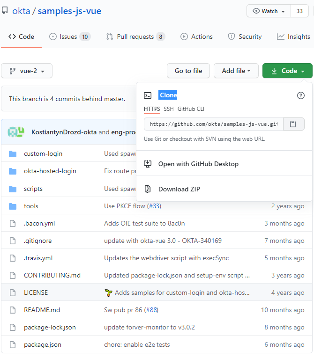Open the package-lock.json file
314x358 pixels.
[x=50, y=328]
